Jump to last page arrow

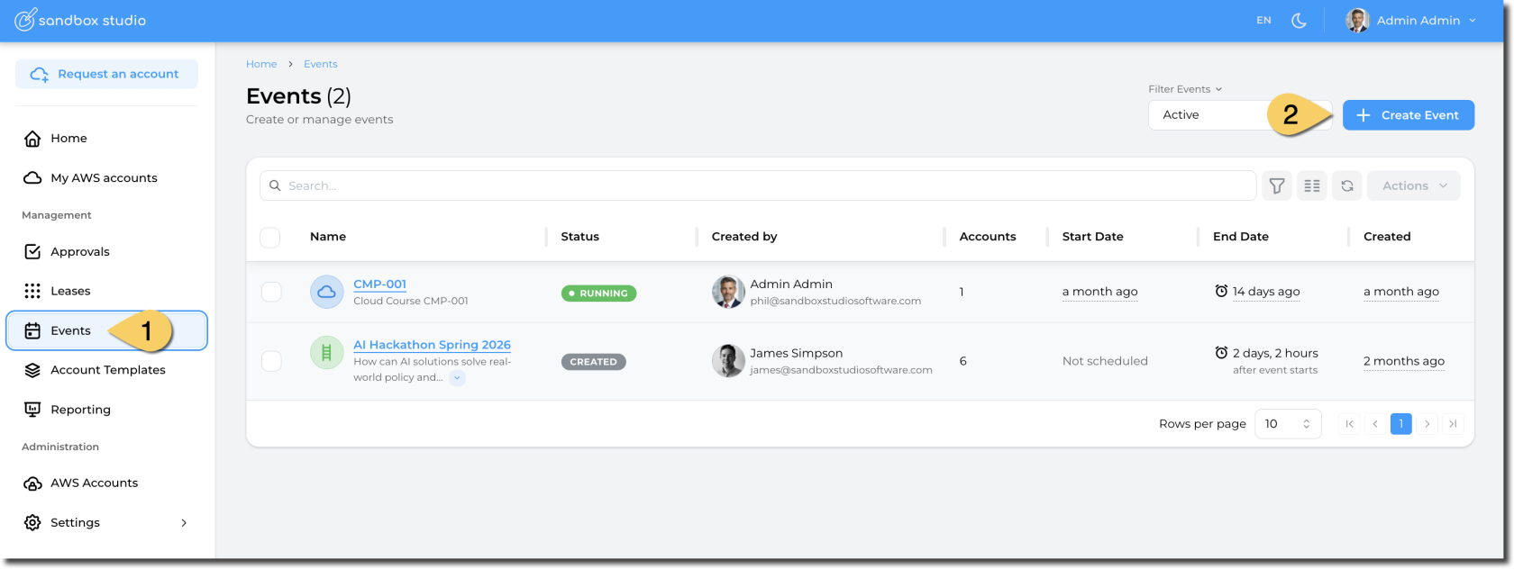[1452, 424]
